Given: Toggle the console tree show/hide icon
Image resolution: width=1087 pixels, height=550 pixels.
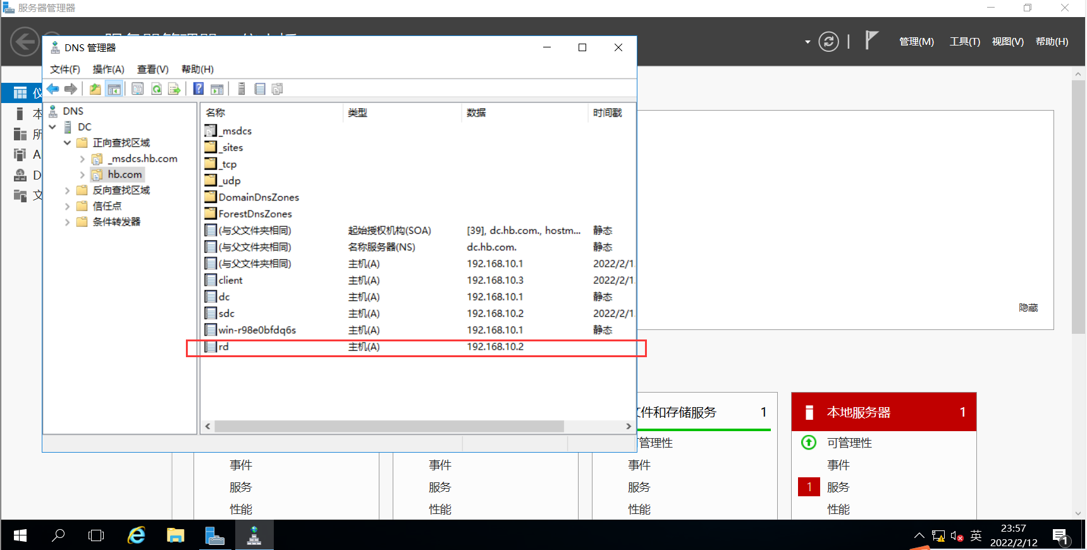Looking at the screenshot, I should click(x=114, y=89).
